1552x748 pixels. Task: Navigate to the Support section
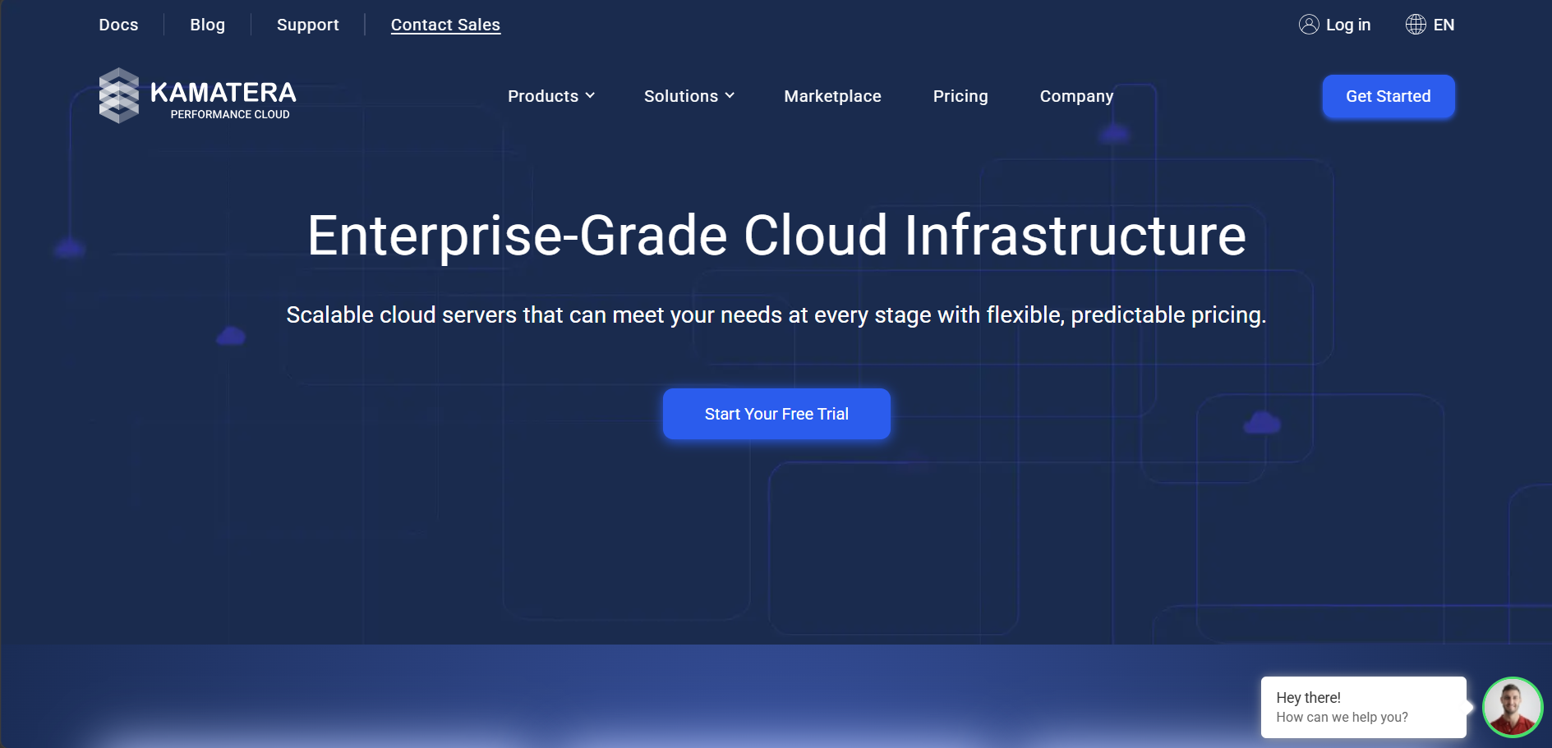point(307,25)
